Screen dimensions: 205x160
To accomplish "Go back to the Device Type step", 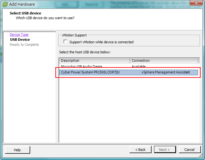I will [19, 35].
